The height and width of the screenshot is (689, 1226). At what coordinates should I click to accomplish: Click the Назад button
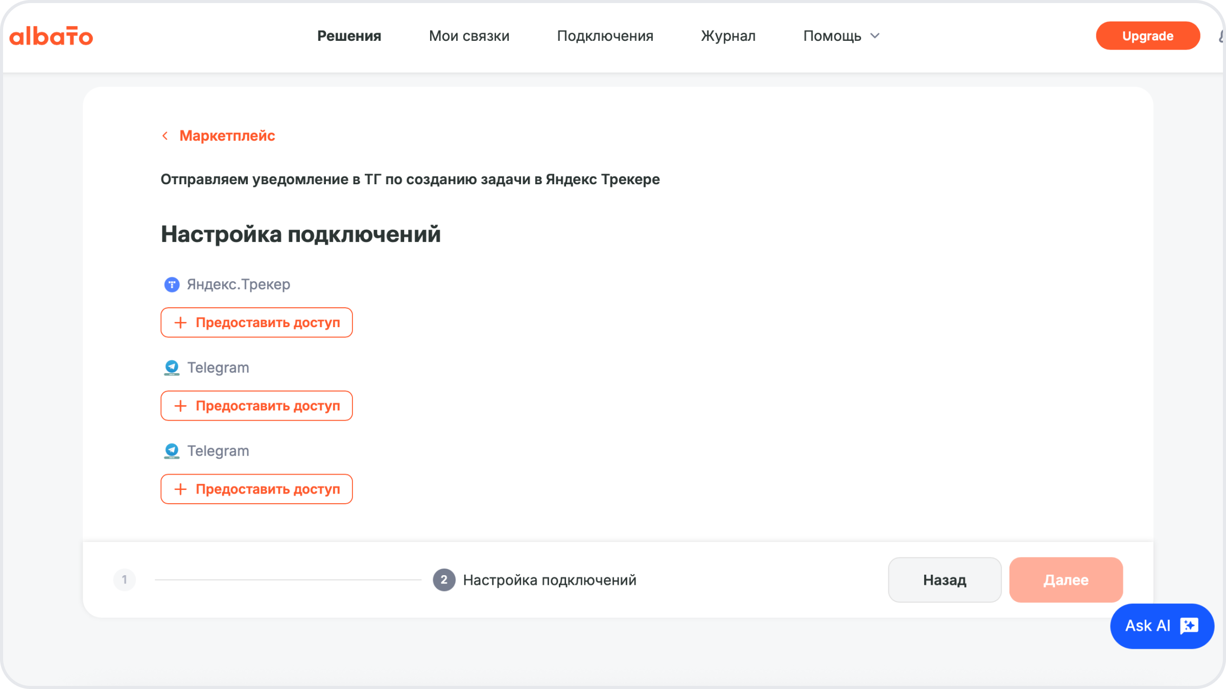point(945,580)
